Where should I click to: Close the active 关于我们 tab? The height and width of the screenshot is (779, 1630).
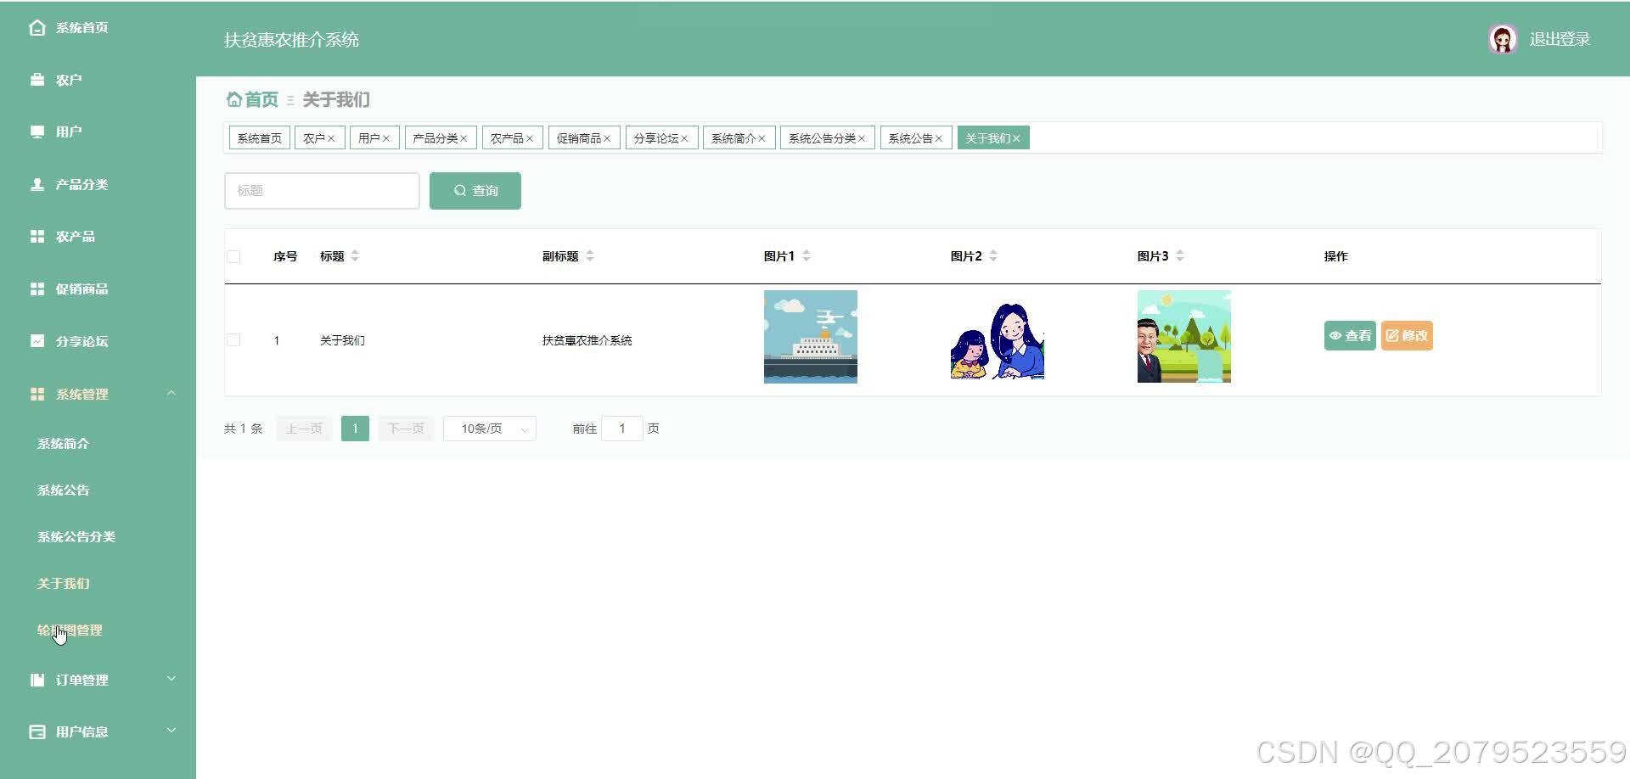(1016, 138)
